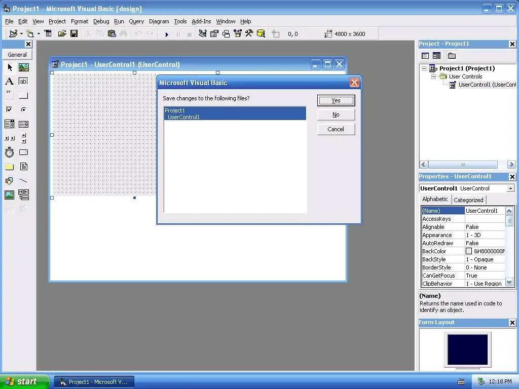
Task: Open dropdown arrow beside Add Project icon
Action: [x=21, y=34]
